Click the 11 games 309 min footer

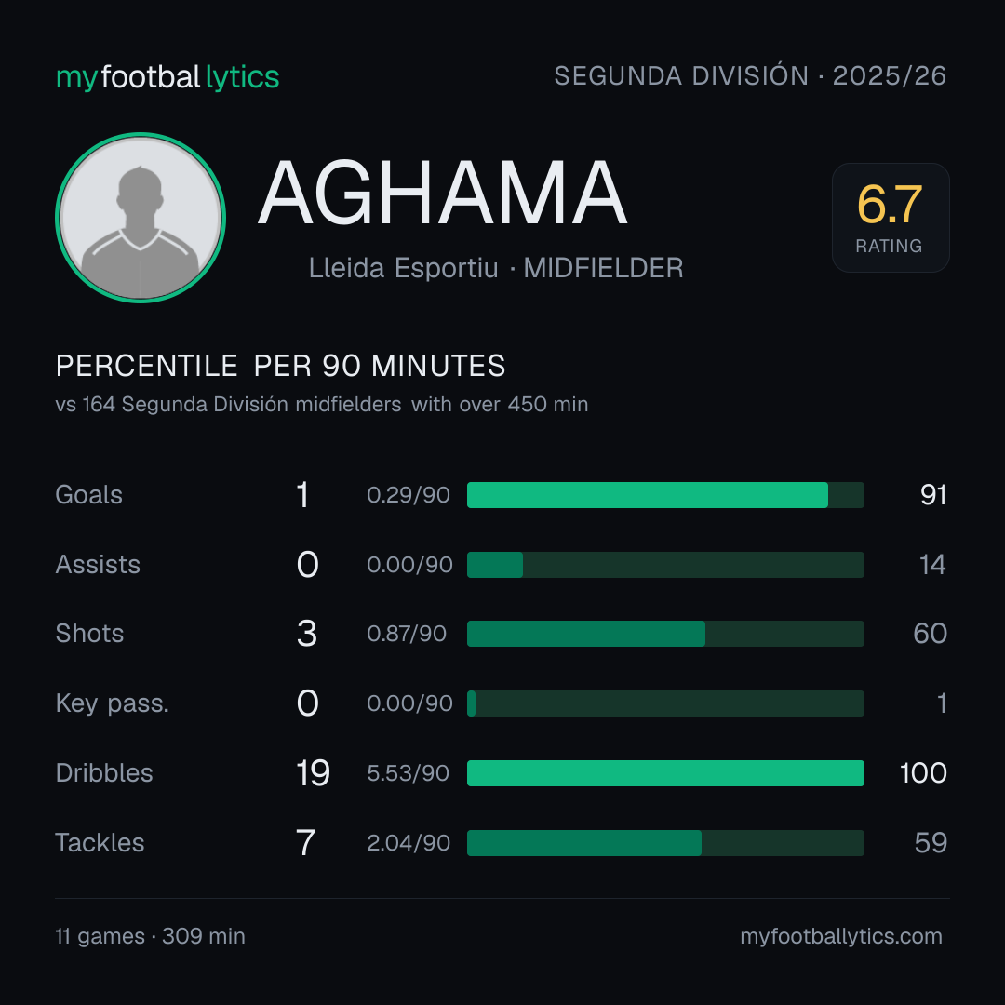click(151, 936)
